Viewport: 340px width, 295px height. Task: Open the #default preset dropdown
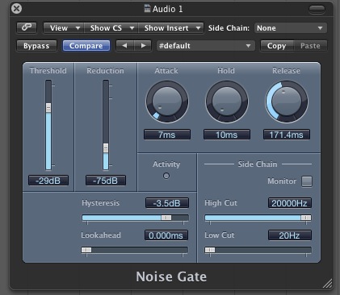(x=206, y=46)
